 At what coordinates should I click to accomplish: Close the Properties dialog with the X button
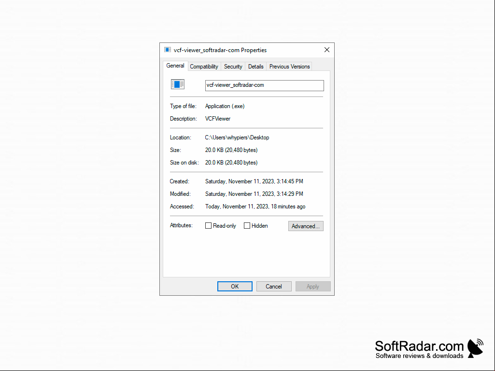point(327,50)
